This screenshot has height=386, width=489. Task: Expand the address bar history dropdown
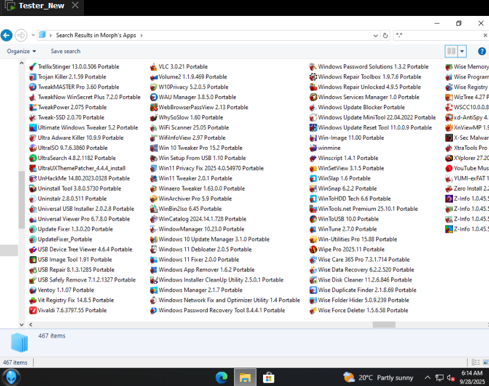point(376,35)
